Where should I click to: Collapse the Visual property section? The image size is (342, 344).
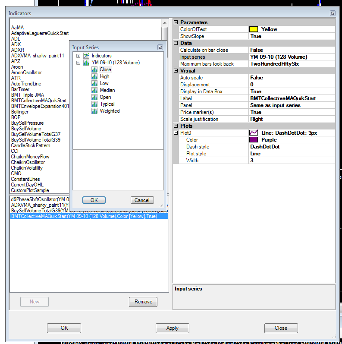[x=176, y=71]
